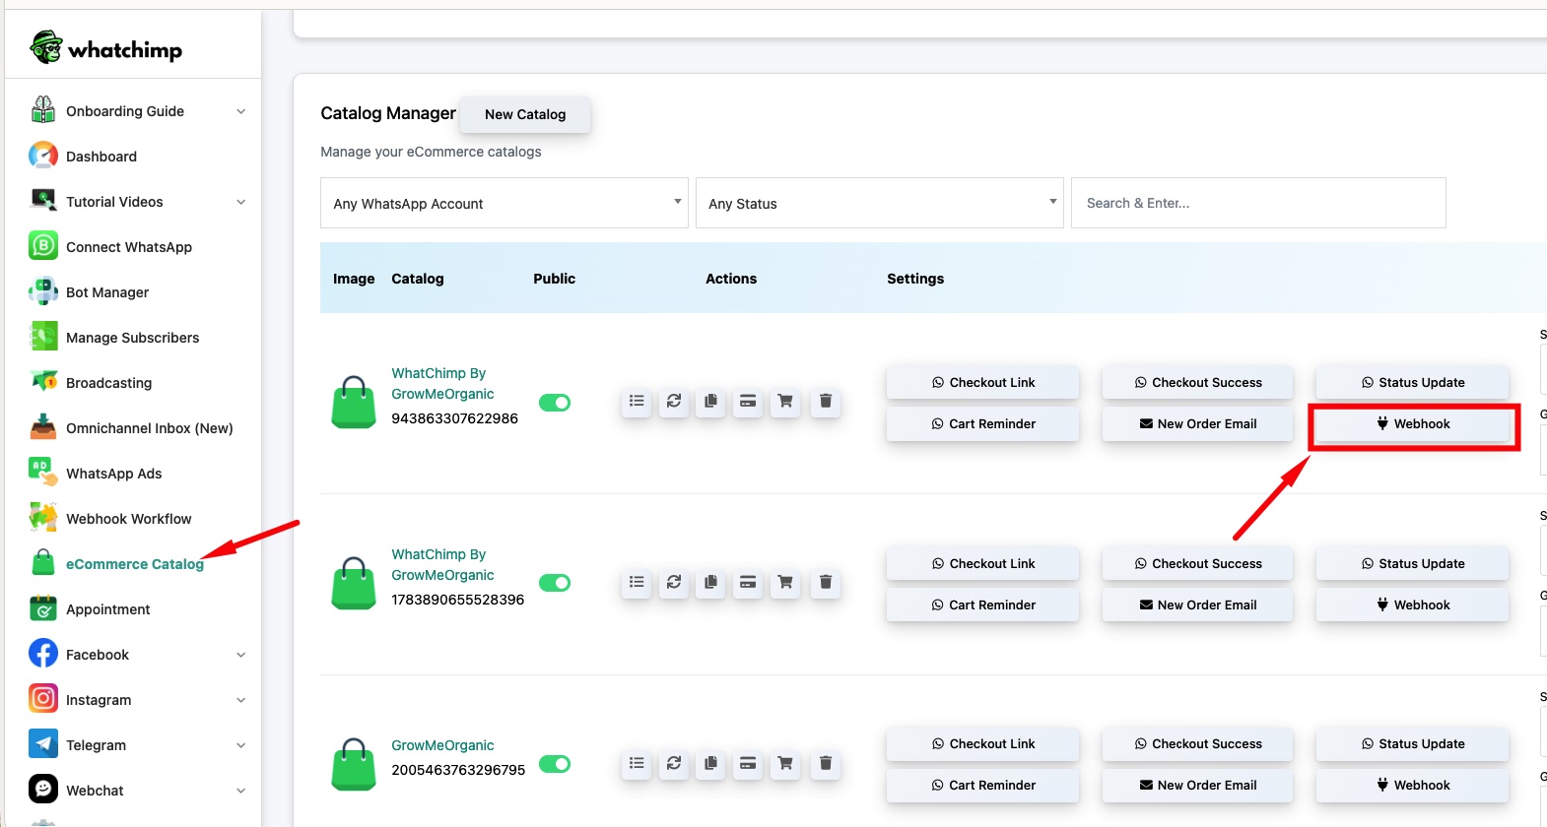Open the Any WhatsApp Account dropdown

pos(504,203)
